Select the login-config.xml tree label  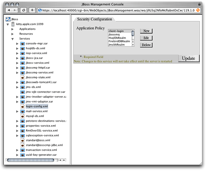pyautogui.click(x=37, y=106)
